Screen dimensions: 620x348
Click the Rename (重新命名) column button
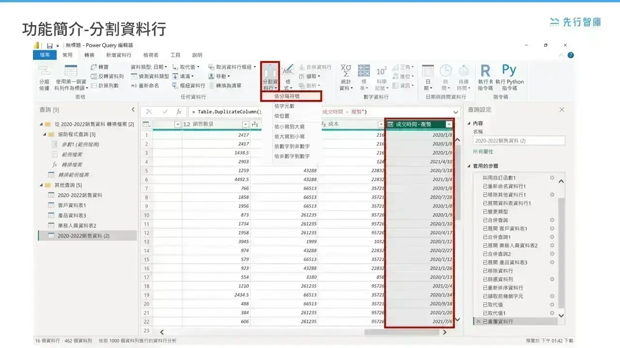(x=145, y=86)
